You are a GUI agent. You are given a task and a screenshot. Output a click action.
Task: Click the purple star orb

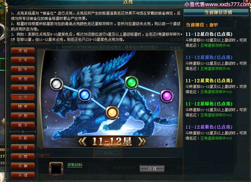[167, 96]
